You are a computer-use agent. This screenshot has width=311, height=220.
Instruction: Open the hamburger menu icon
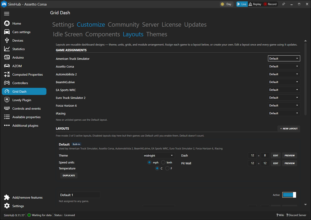click(7, 13)
